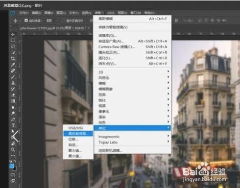This screenshot has width=240, height=188.
Task: Click the Photoshop home icon left of 文件
Action: click(x=13, y=13)
